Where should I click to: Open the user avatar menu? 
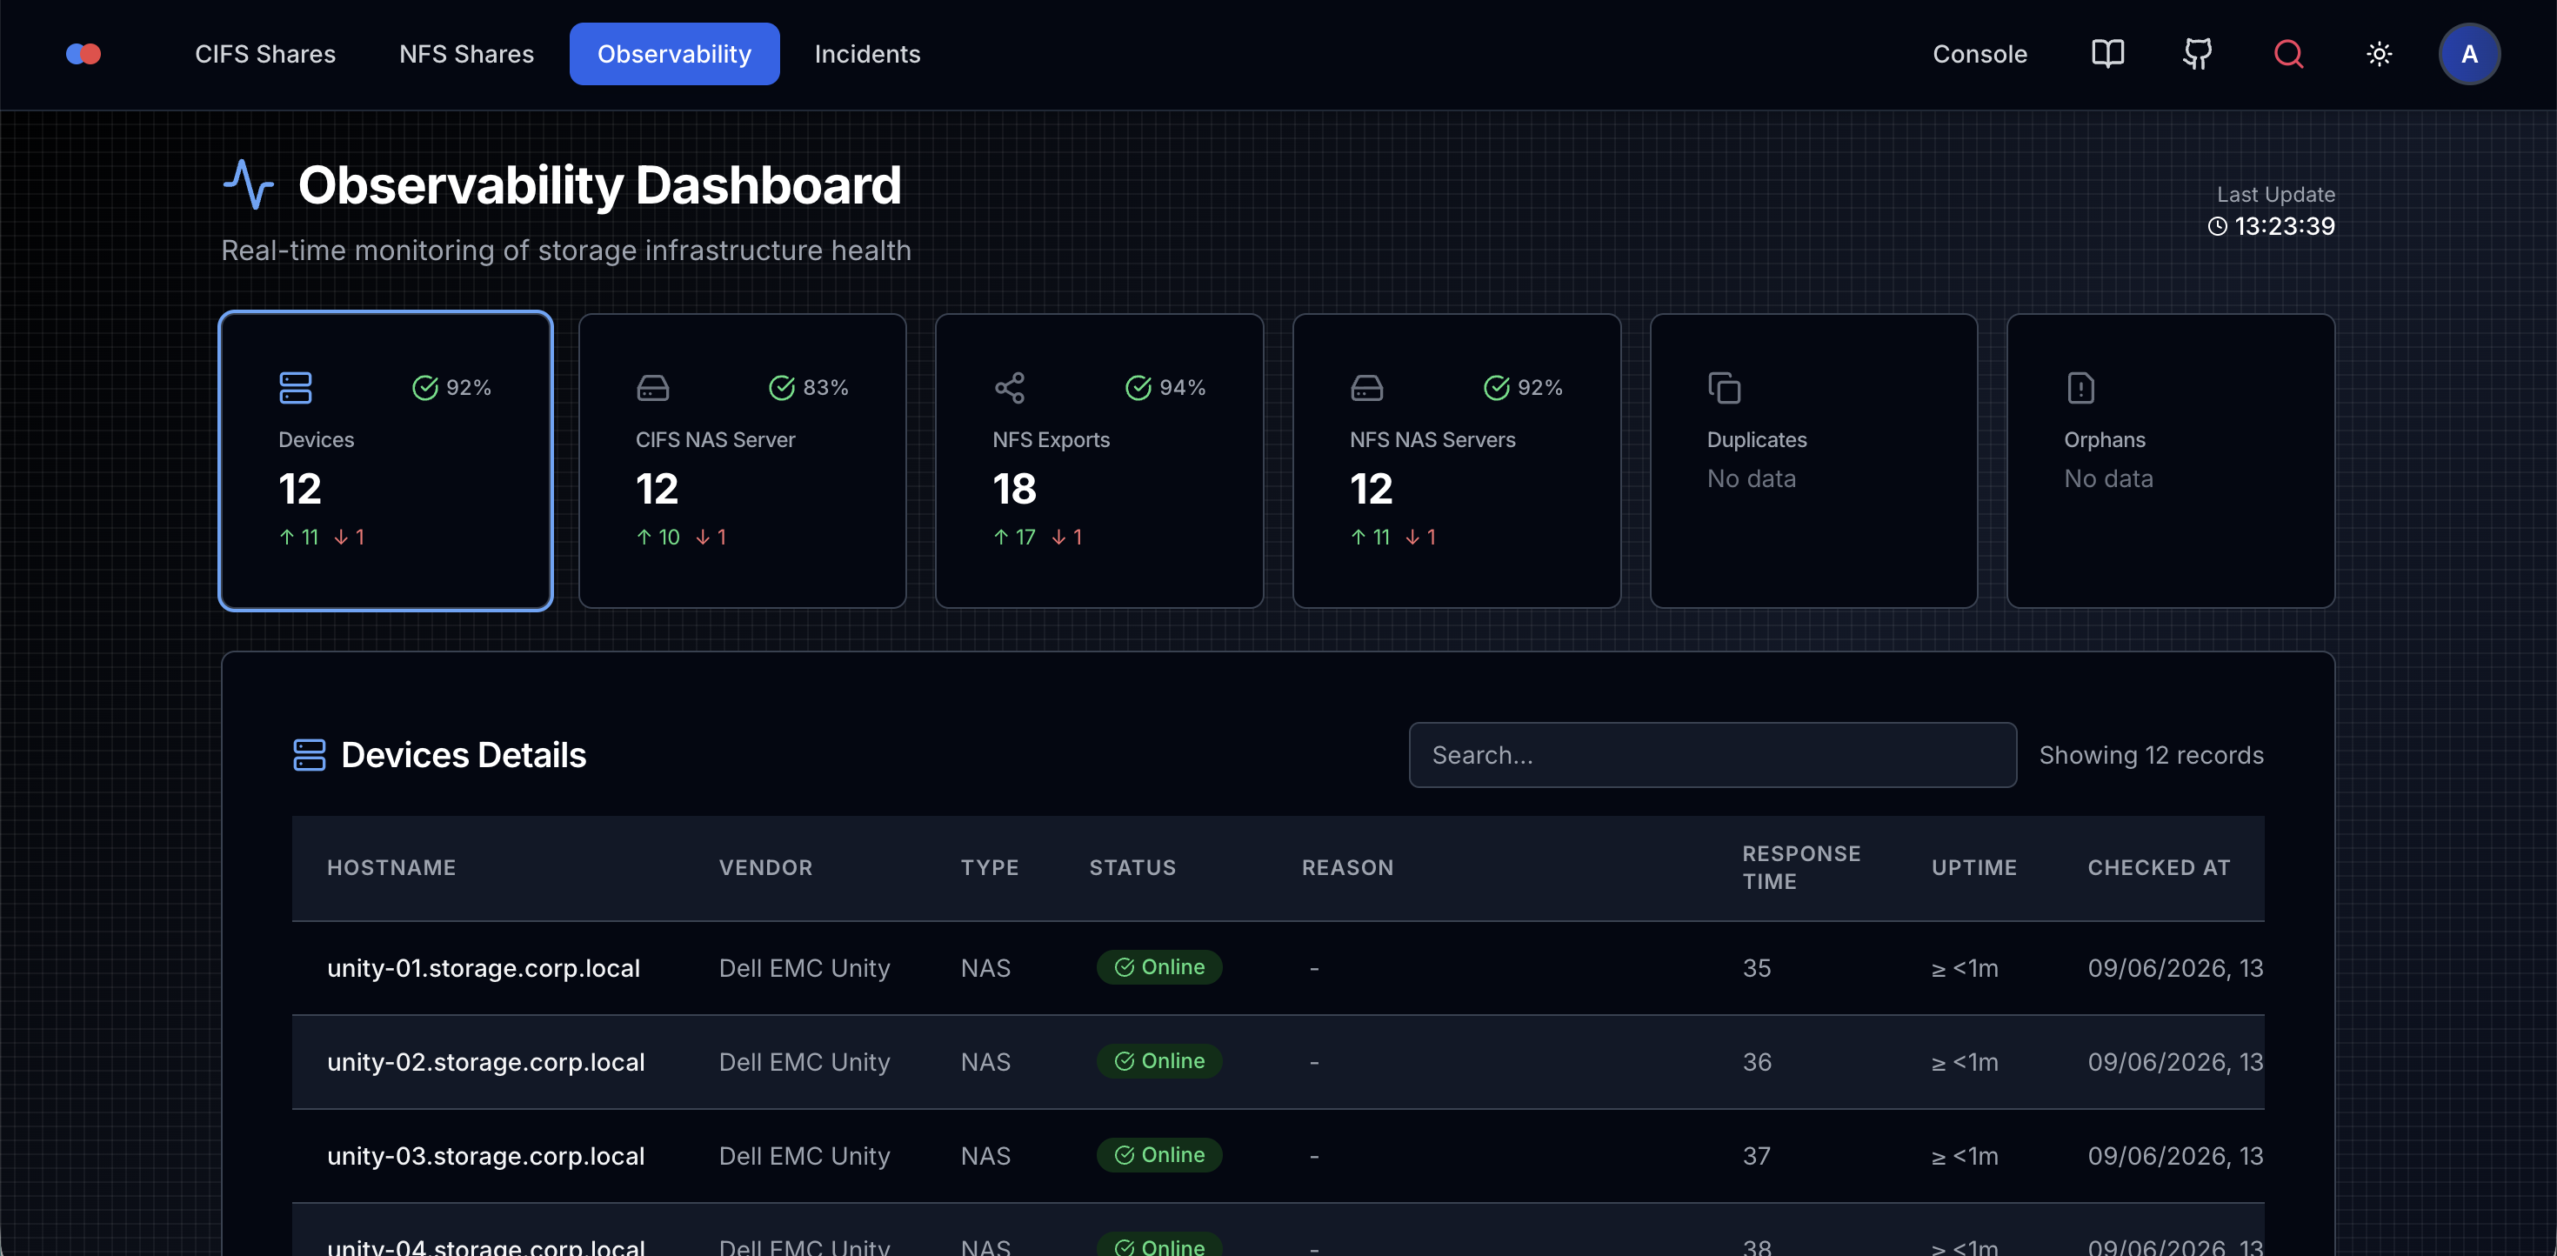pos(2468,54)
